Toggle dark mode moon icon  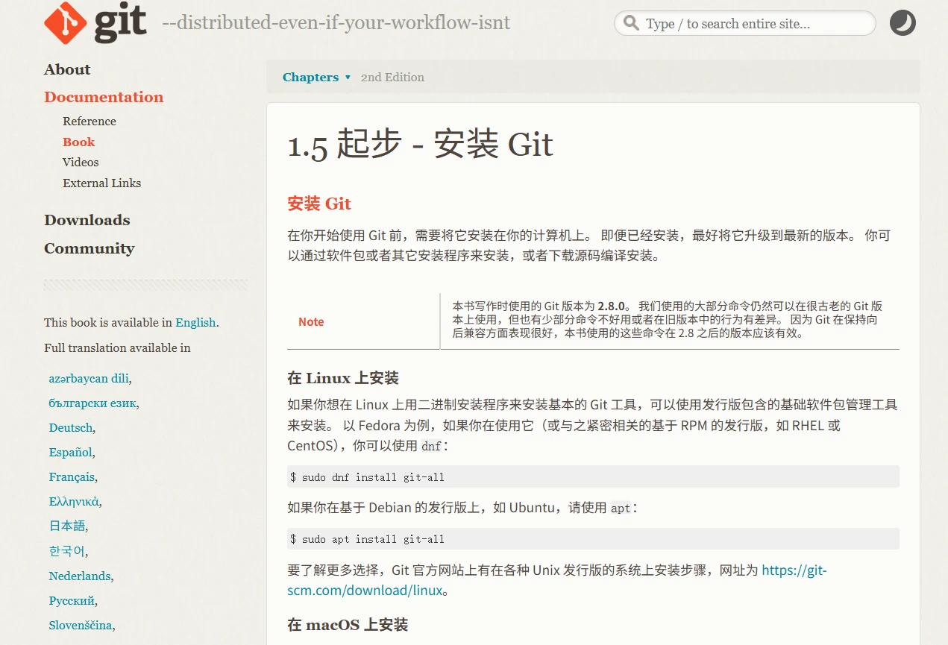pyautogui.click(x=903, y=23)
